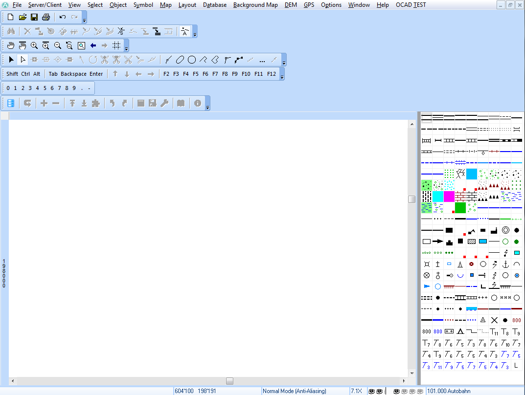Viewport: 525px width, 395px height.
Task: Expand the edit functions toolbar options arrow
Action: click(x=195, y=32)
